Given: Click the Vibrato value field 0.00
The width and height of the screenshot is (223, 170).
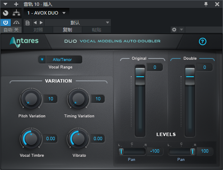Looking at the screenshot, I should [98, 138].
